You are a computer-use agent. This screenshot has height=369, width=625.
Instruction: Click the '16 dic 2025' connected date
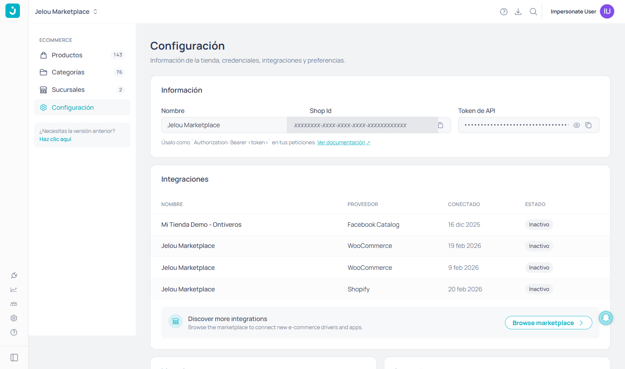[464, 225]
